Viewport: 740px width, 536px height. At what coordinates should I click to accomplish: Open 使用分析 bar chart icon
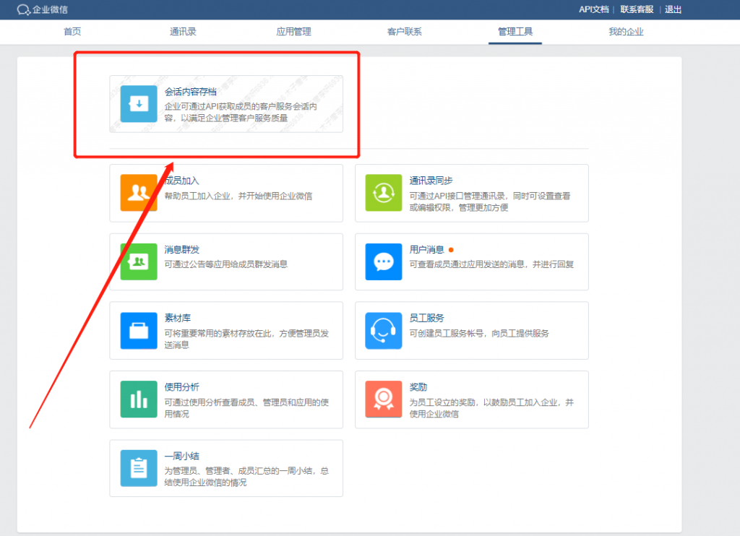click(138, 399)
